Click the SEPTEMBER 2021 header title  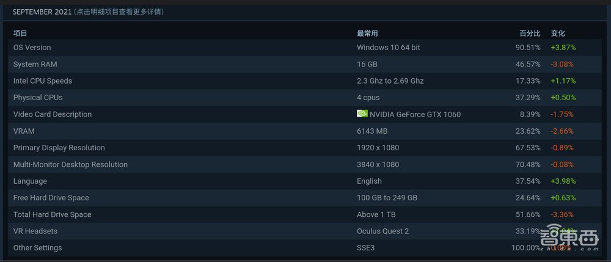coord(42,12)
